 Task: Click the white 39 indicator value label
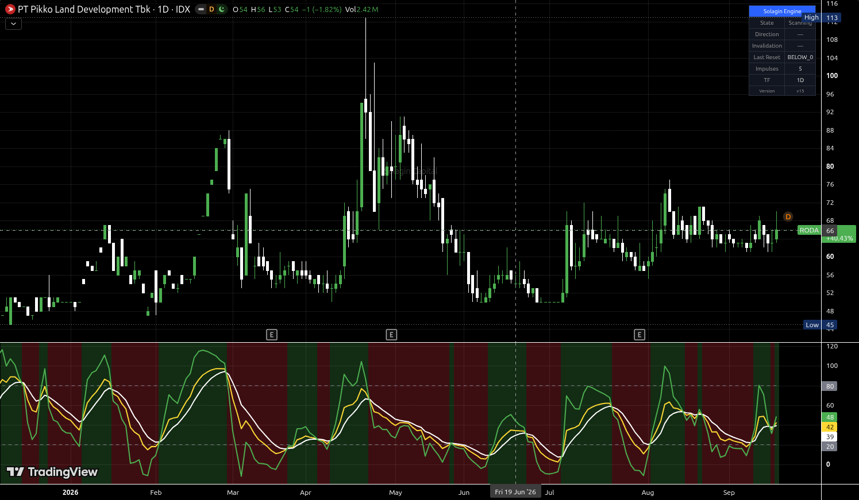tap(830, 437)
